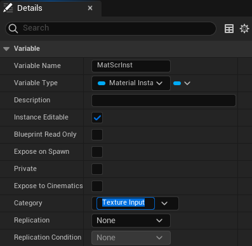
Task: Click the Variable Name label
Action: 37,65
